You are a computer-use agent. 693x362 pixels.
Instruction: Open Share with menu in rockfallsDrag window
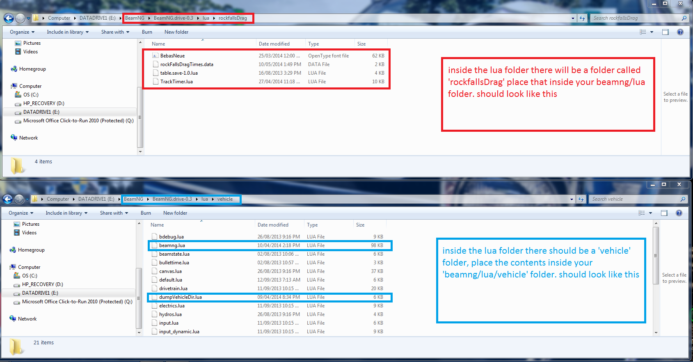tap(115, 32)
